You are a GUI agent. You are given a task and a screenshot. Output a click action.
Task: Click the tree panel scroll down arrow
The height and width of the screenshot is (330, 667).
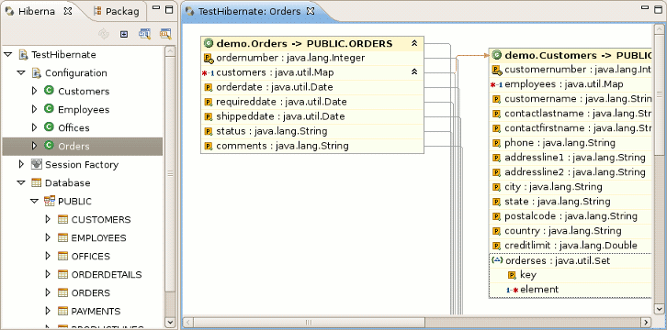170,323
